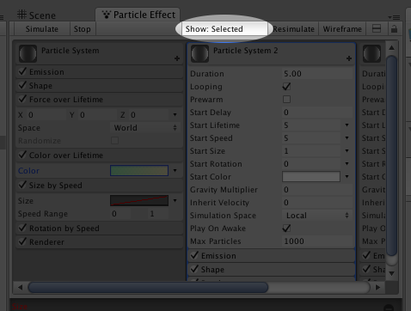
Task: Open the Space World dropdown
Action: pyautogui.click(x=145, y=128)
